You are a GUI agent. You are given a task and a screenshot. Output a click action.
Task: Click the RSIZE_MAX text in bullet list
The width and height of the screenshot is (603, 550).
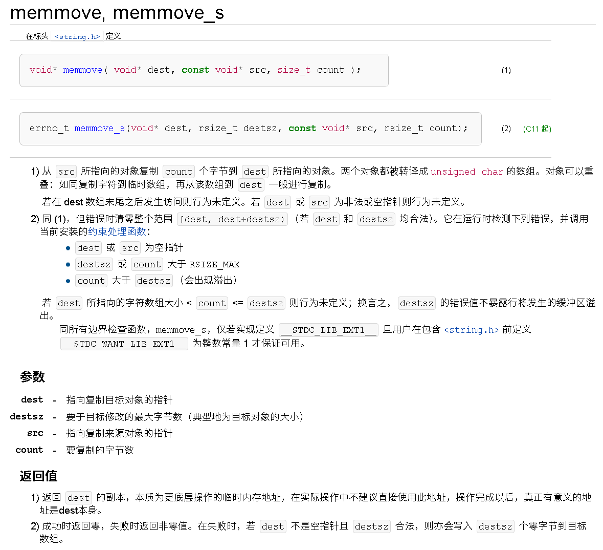[x=215, y=265]
